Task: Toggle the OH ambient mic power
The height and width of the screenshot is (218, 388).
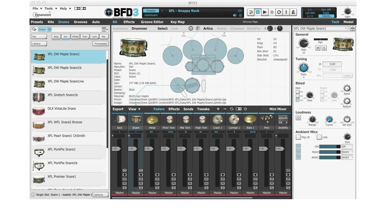Action: 298,147
